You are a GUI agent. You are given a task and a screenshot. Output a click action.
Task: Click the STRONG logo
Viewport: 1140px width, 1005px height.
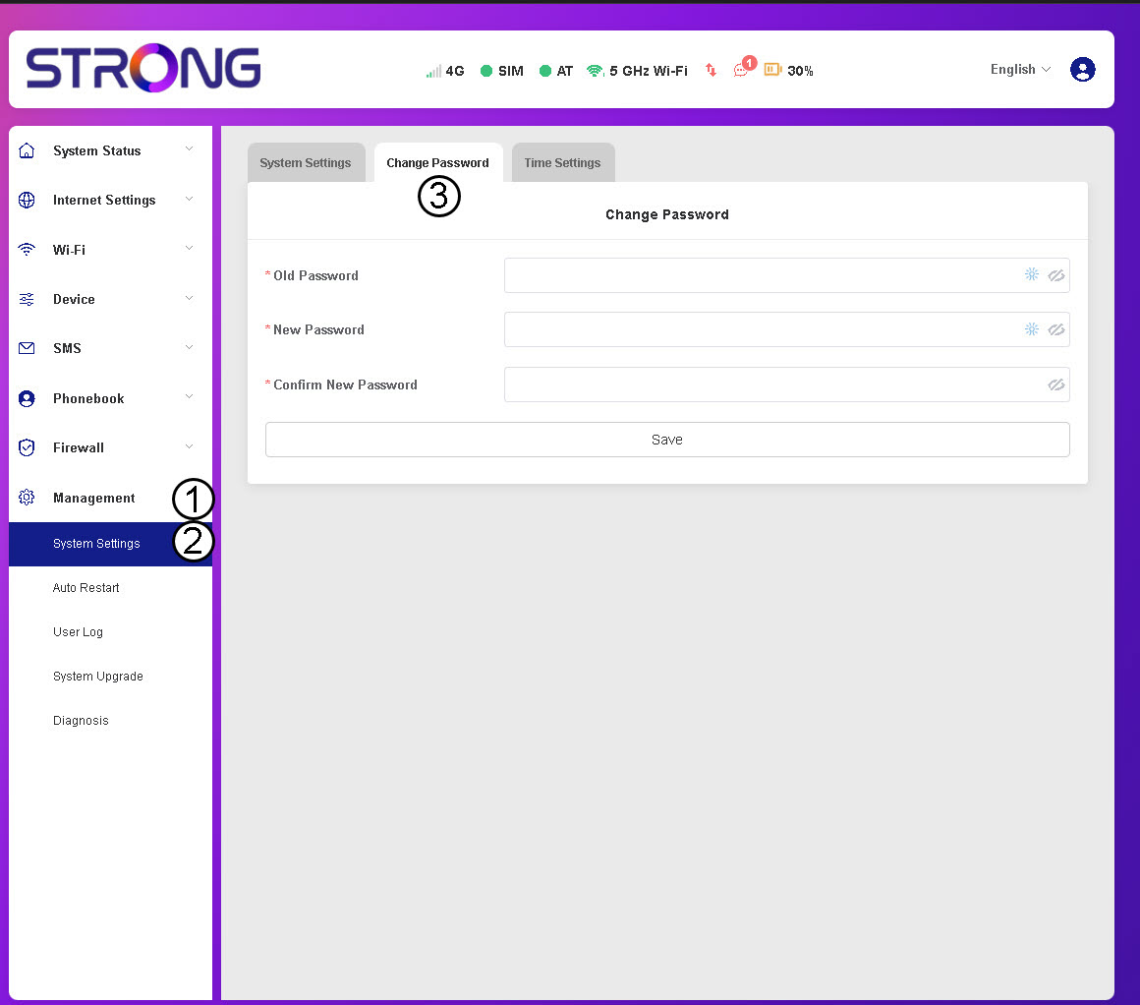(143, 69)
